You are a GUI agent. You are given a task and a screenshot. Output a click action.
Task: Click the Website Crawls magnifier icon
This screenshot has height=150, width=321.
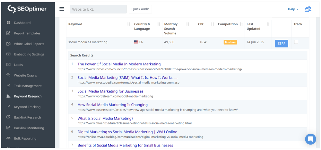tap(8, 75)
